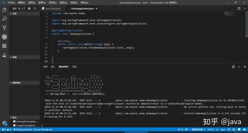Collapse the Breakpoints section
Screen dimensions: 248x133
click(x=24, y=118)
